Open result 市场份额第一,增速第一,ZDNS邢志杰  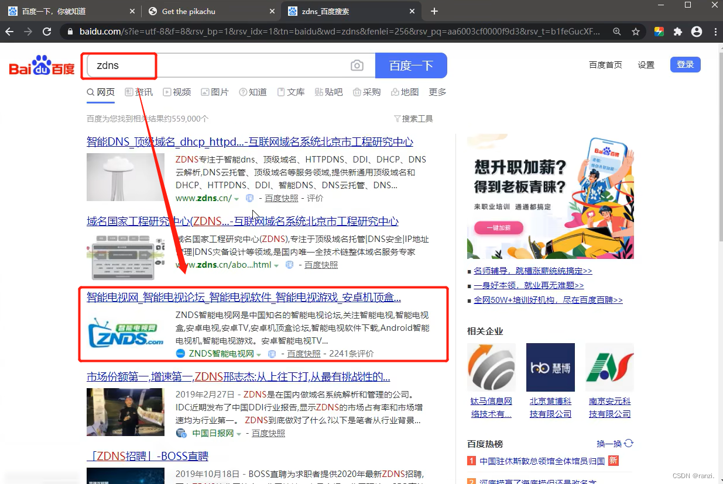tap(238, 376)
